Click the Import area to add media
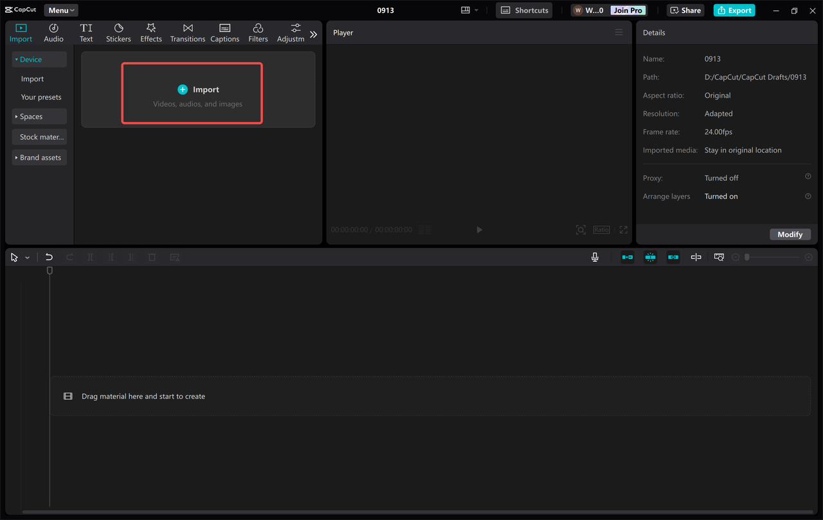Screen dimensions: 823x520 tap(192, 92)
